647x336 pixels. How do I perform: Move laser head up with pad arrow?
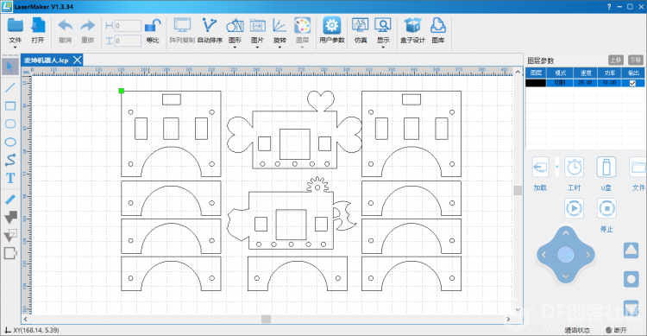pyautogui.click(x=566, y=233)
